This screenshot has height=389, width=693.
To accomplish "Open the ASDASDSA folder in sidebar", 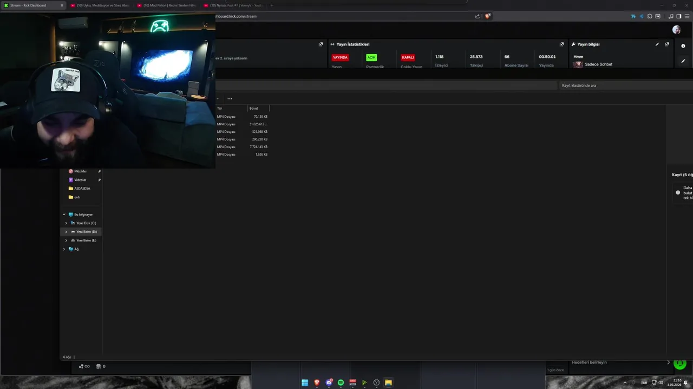I will click(81, 189).
